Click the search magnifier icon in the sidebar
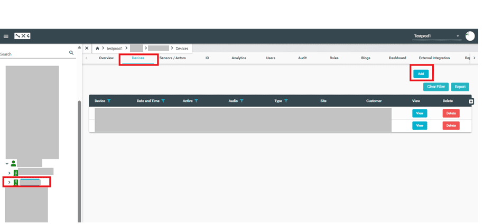Image resolution: width=483 pixels, height=224 pixels. 71,53
